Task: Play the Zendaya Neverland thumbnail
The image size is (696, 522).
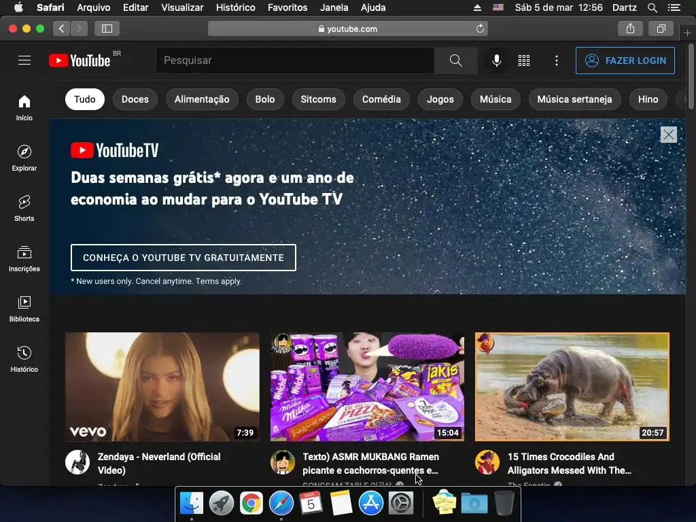Action: (x=162, y=387)
